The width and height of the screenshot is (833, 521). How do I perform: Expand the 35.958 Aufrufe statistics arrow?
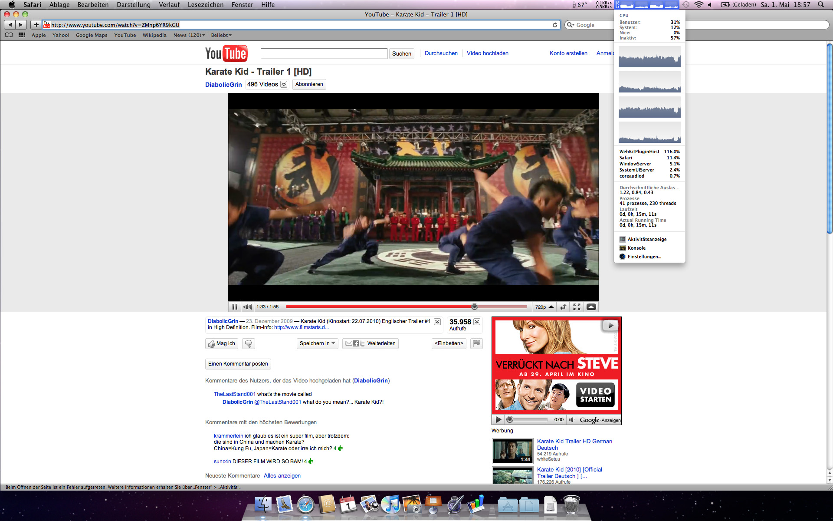477,322
